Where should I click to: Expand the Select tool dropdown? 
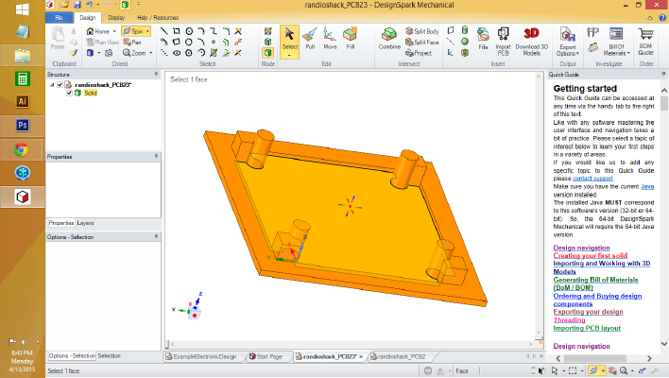[290, 56]
